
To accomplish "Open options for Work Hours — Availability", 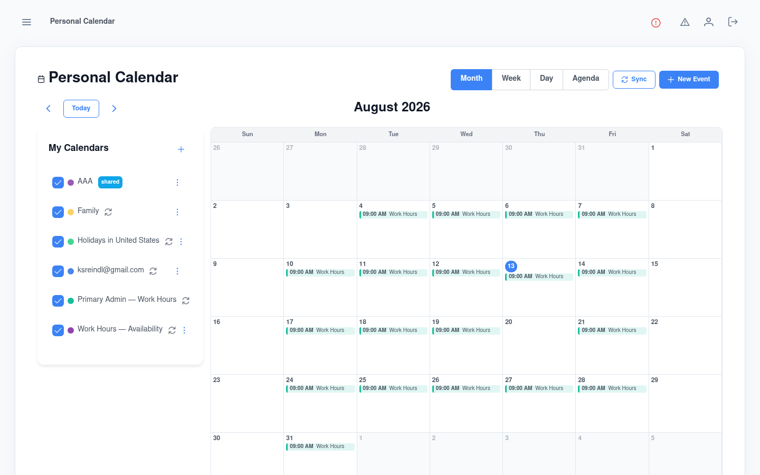I will coord(184,330).
